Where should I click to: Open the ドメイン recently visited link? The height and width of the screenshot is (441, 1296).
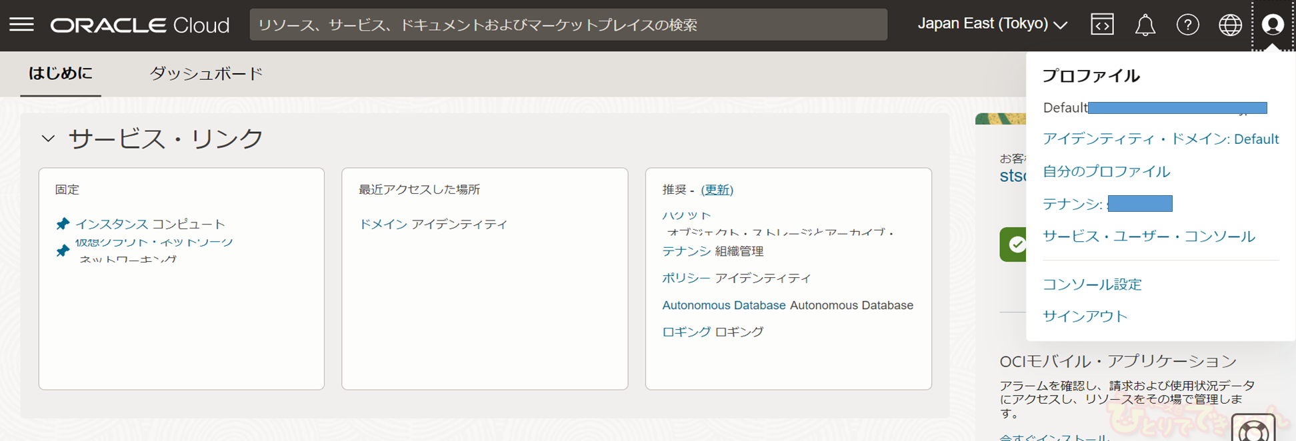point(383,224)
